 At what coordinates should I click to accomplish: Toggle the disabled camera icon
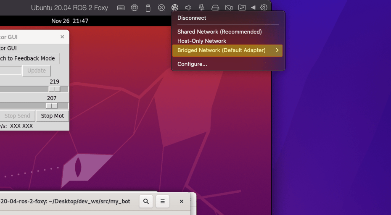pos(229,8)
